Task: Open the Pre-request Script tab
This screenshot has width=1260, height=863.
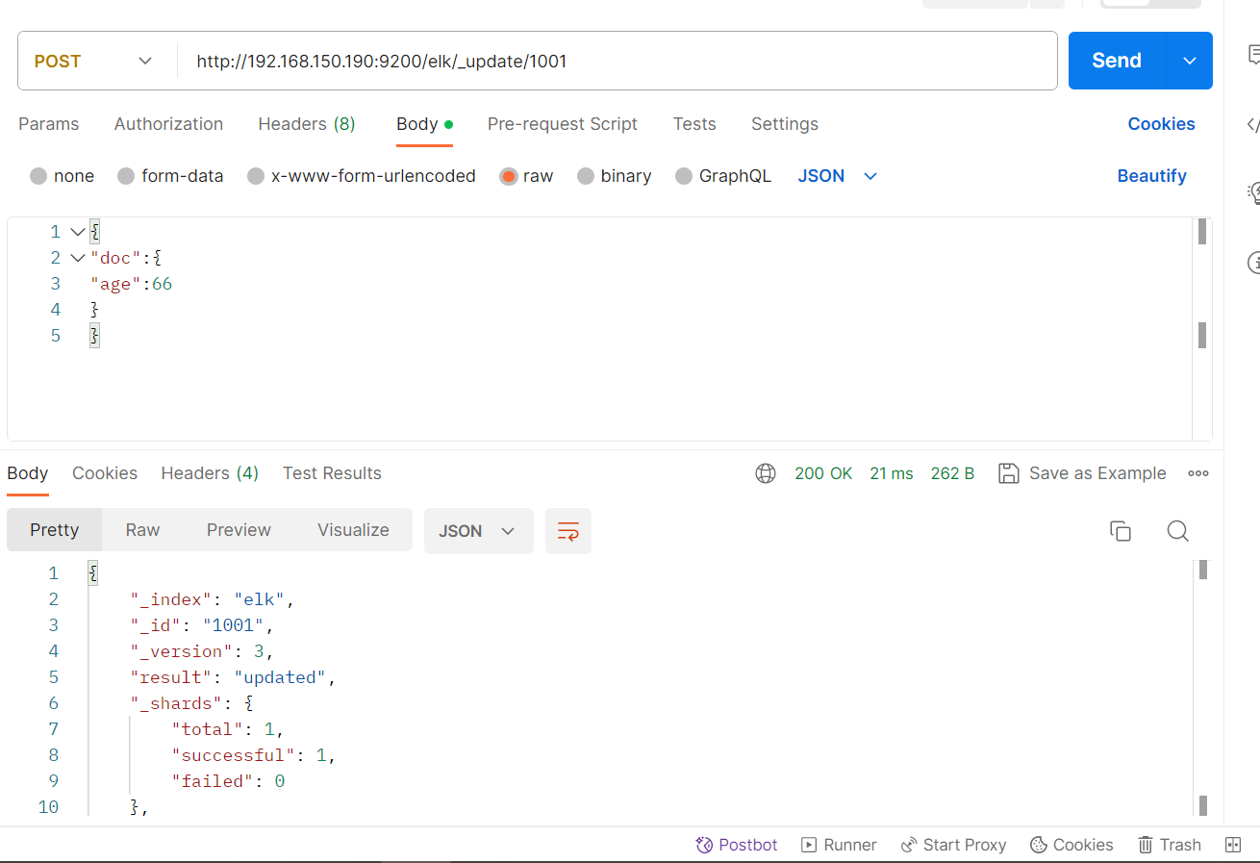Action: (563, 124)
